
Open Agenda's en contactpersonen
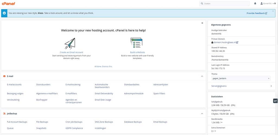(74, 101)
